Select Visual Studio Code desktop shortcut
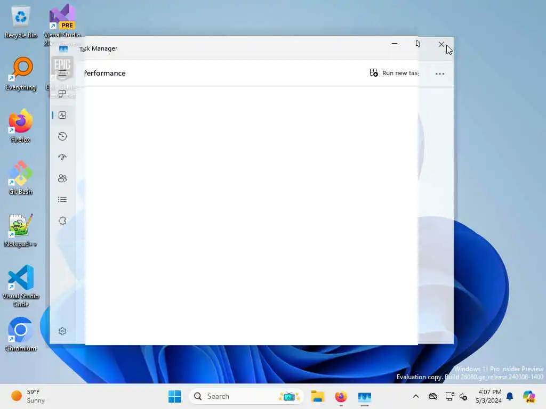Image resolution: width=546 pixels, height=409 pixels. [21, 286]
